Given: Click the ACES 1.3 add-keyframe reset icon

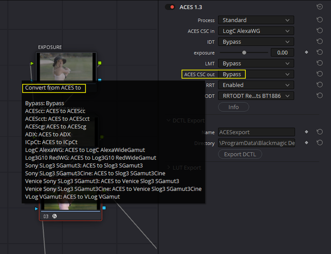Looking at the screenshot, I should pos(320,7).
